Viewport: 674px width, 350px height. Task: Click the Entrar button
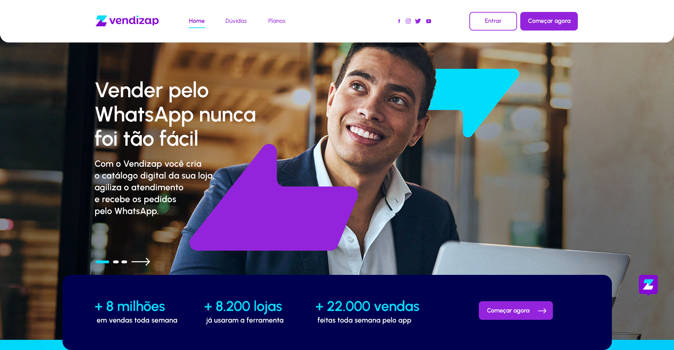click(493, 21)
